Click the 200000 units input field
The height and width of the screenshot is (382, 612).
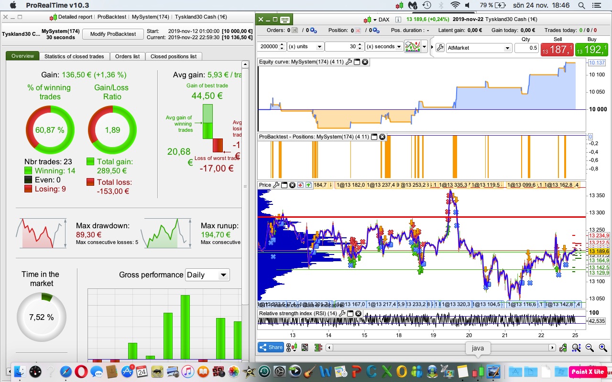click(x=268, y=47)
